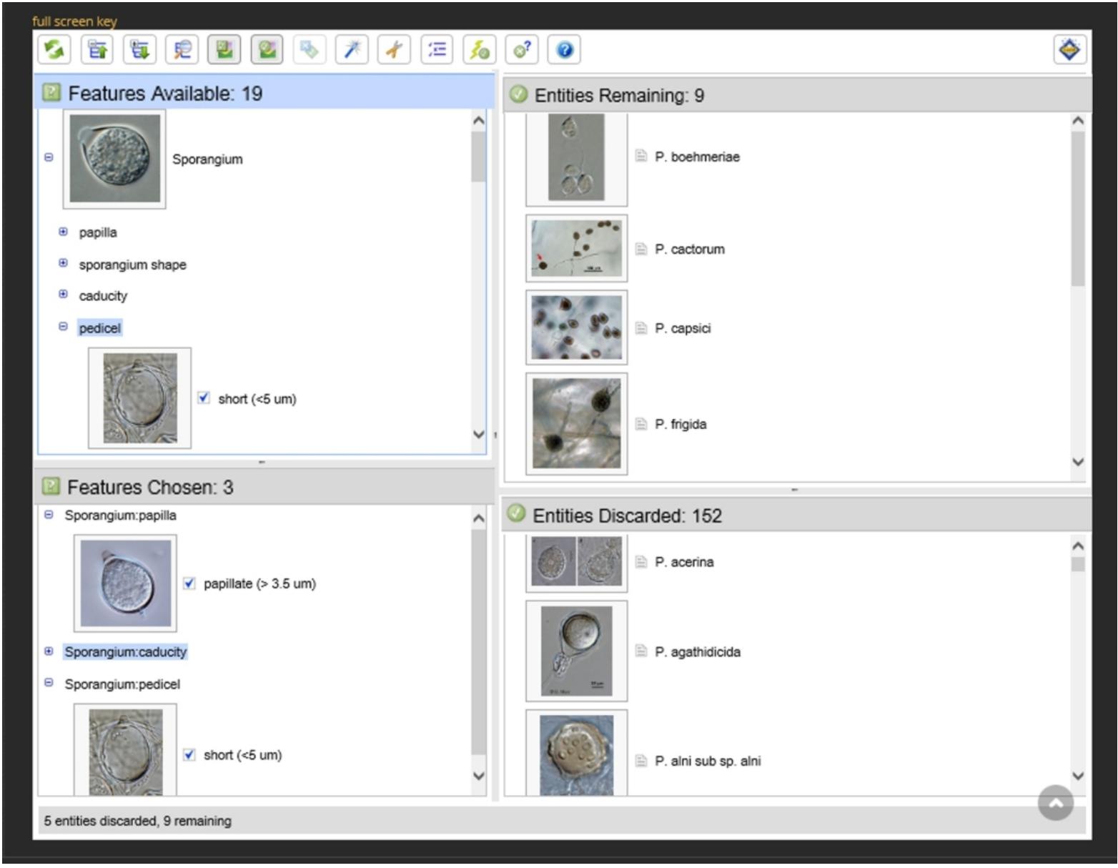Select the Features Chosen panel header

tap(264, 487)
